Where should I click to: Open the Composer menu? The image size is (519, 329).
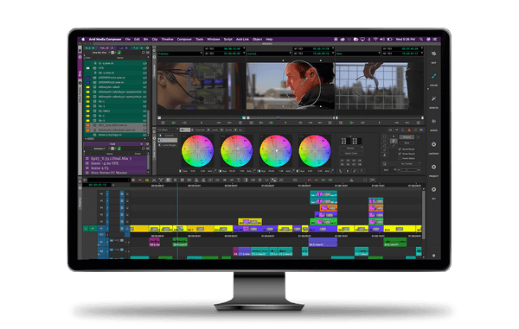point(184,40)
